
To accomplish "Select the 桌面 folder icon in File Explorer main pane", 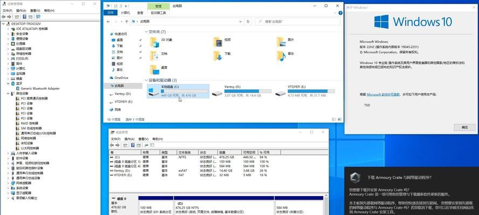I will (155, 70).
